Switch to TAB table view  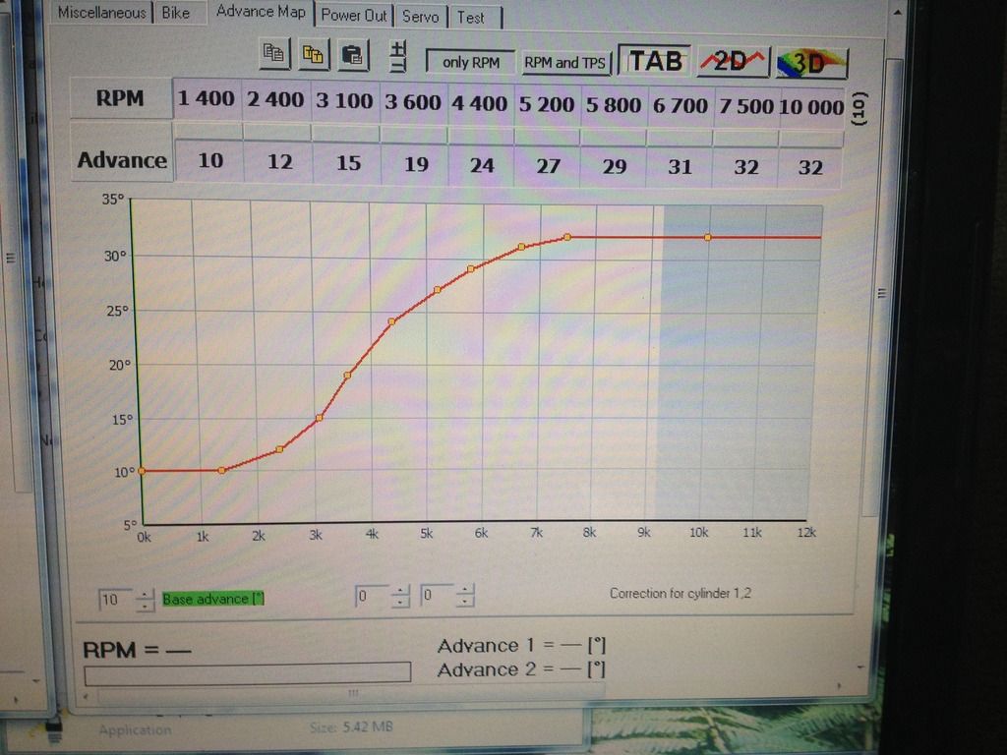coord(655,61)
